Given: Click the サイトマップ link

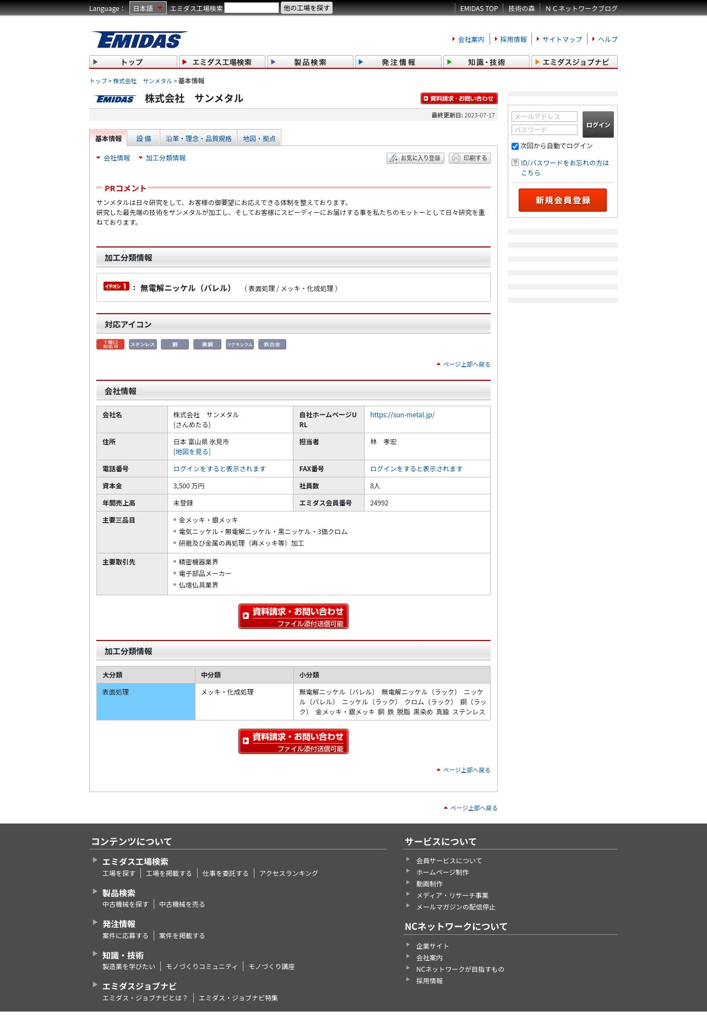Looking at the screenshot, I should (x=562, y=40).
